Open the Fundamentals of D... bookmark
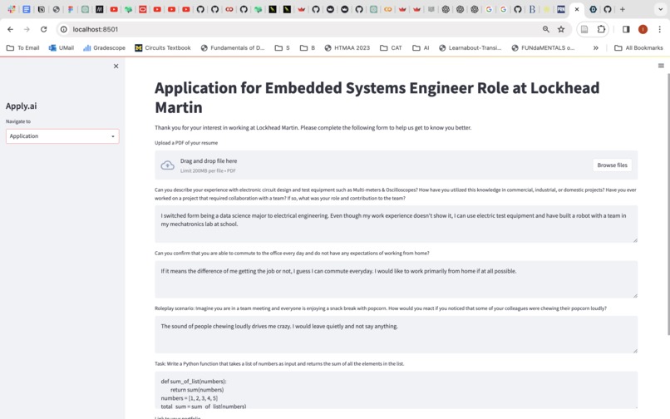Screen dimensions: 670x419 pyautogui.click(x=233, y=48)
